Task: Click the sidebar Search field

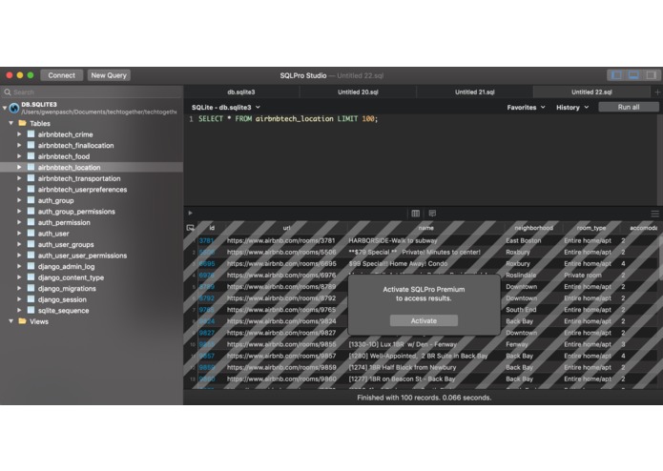Action: [x=93, y=92]
